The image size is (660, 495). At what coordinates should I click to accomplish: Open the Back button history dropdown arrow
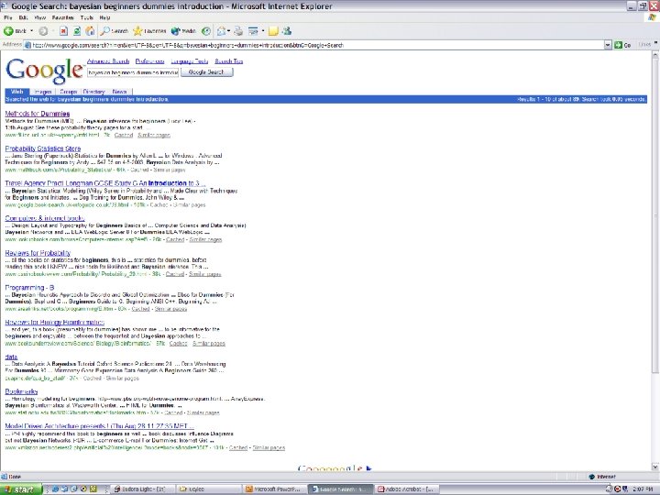click(x=31, y=31)
